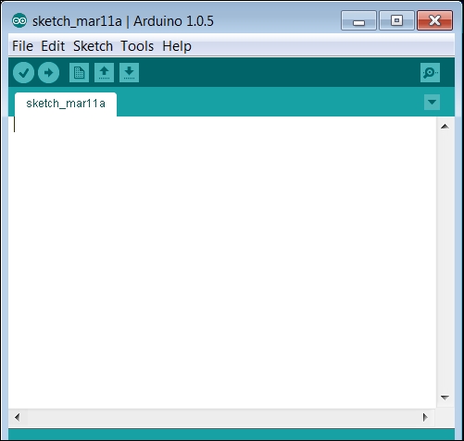
Task: Open the Help menu
Action: [x=177, y=46]
